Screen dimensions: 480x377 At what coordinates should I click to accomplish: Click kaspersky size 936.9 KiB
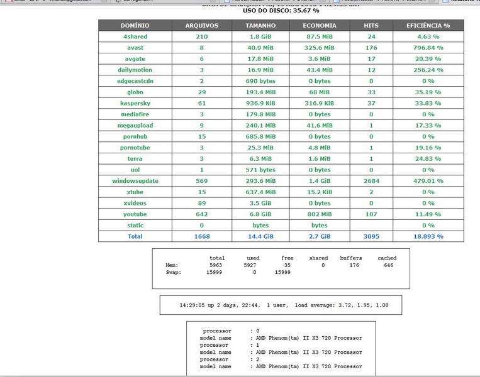click(x=260, y=103)
